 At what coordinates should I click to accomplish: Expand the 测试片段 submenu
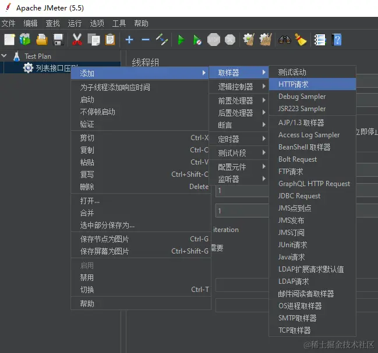239,153
